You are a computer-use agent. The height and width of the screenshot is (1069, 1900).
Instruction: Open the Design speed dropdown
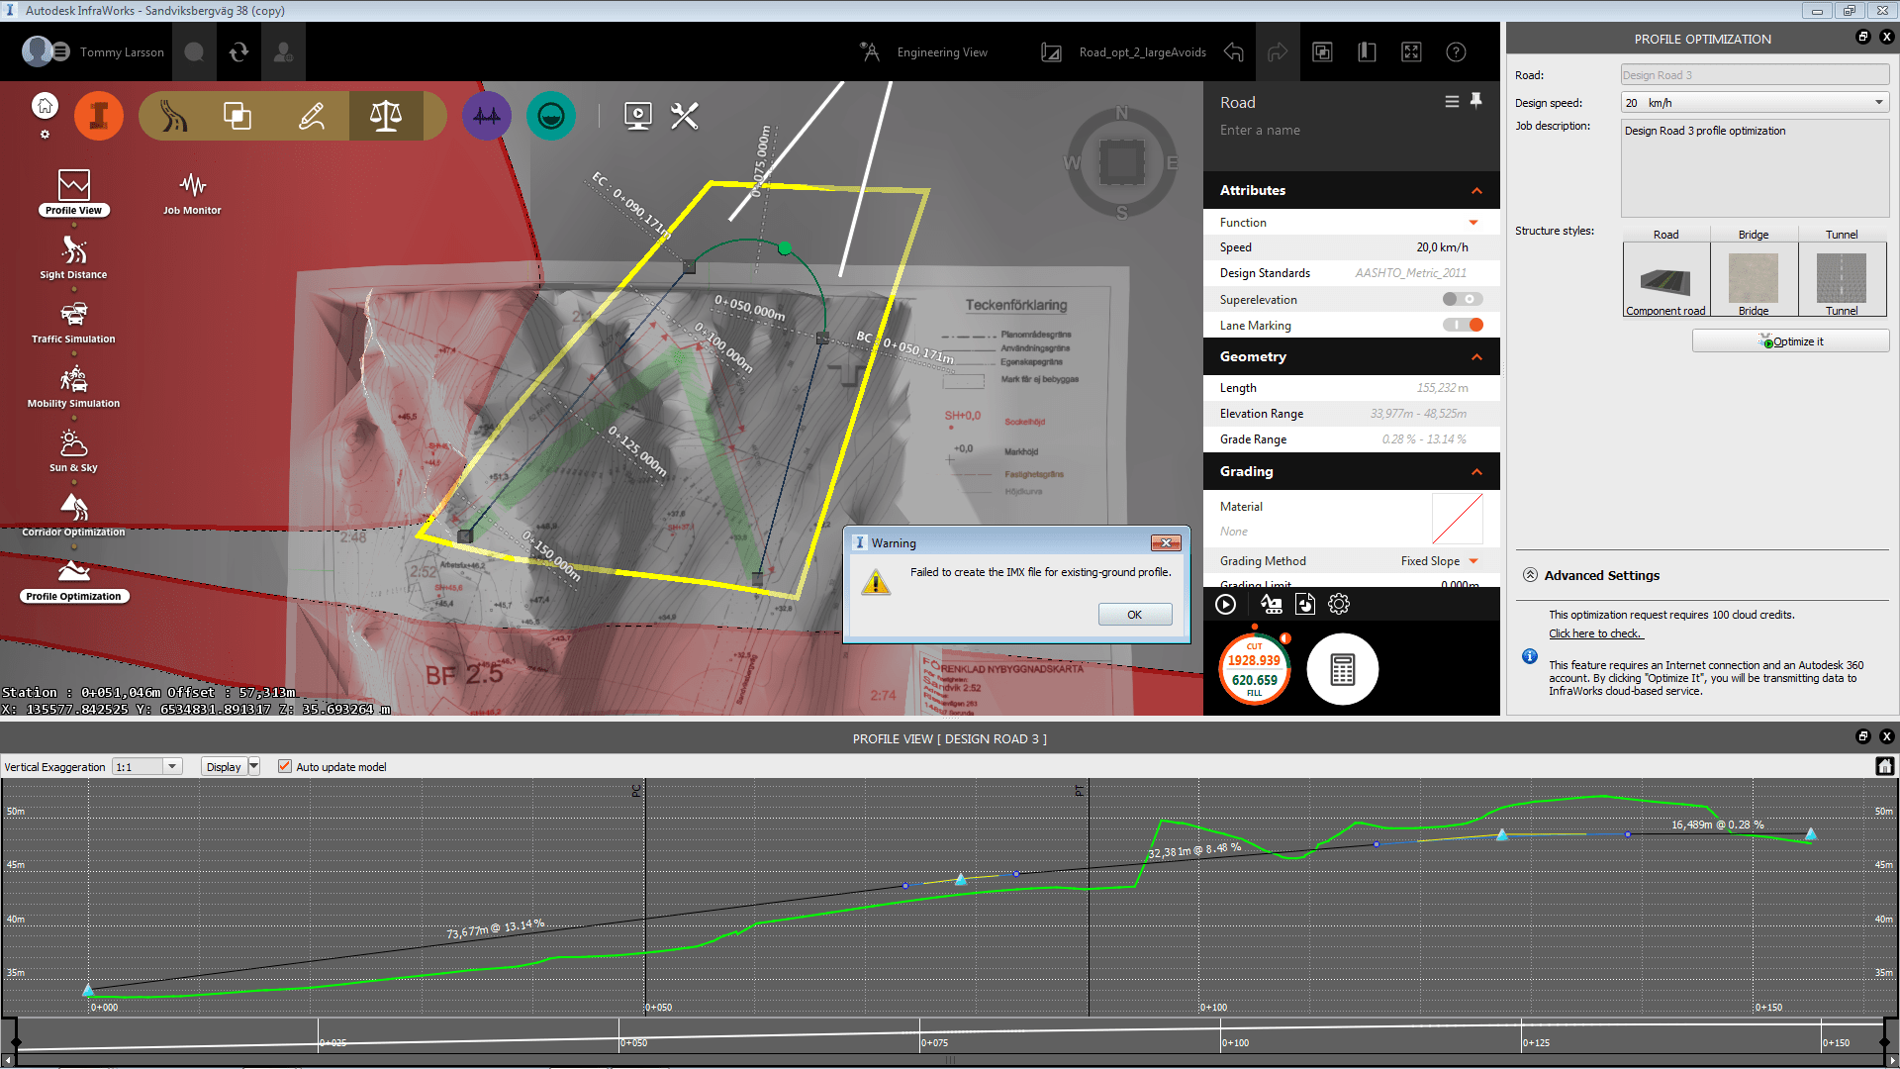1878,103
